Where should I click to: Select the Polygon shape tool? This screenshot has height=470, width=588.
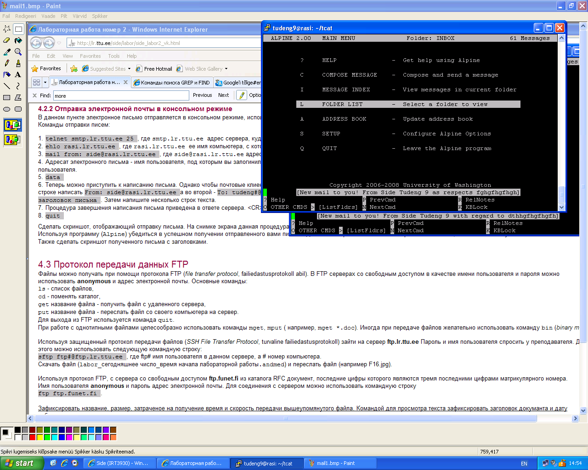(x=18, y=97)
